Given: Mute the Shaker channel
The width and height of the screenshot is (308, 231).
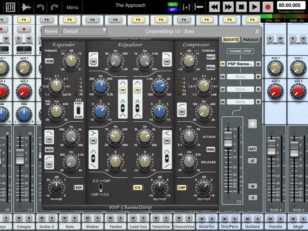Looking at the screenshot, I should click(88, 218).
